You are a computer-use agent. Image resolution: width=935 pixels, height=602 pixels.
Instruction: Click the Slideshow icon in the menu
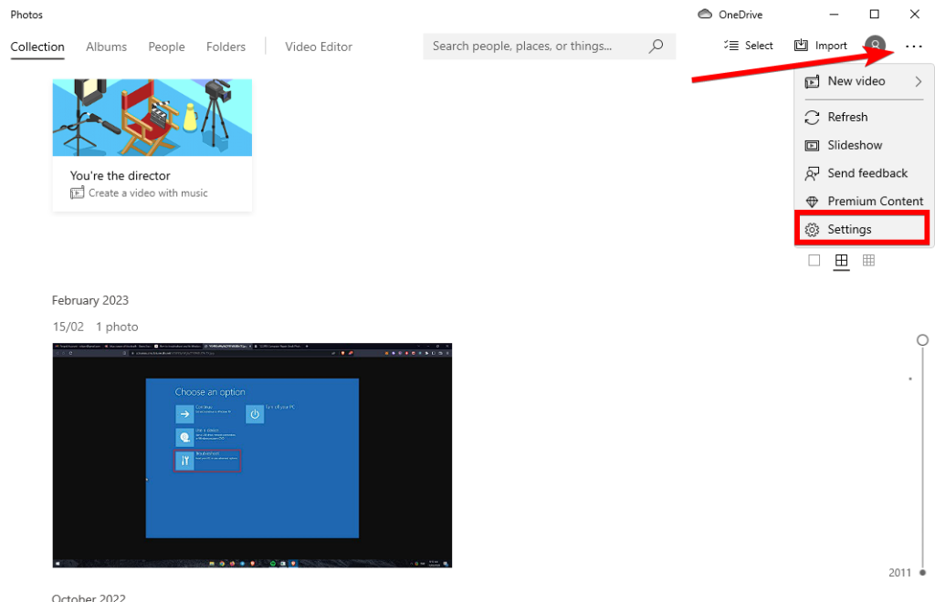tap(813, 145)
